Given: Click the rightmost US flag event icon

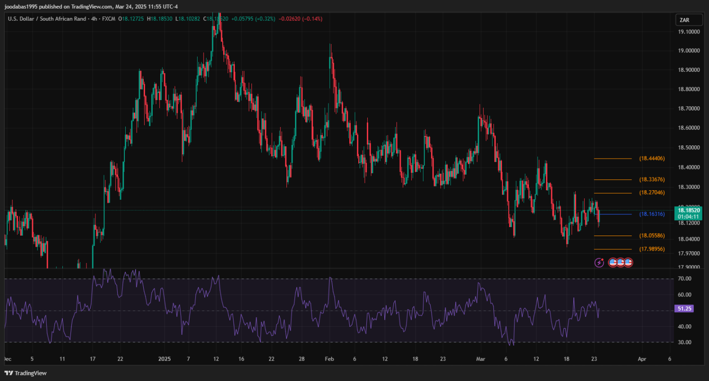Looking at the screenshot, I should 628,262.
